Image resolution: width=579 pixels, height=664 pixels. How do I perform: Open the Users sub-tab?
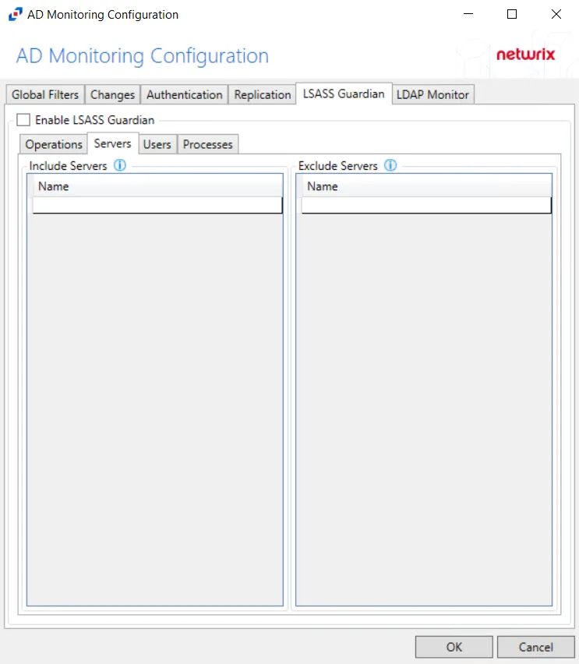coord(157,144)
